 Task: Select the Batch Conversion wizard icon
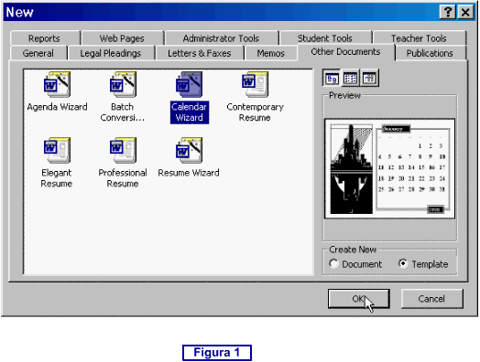tap(123, 85)
